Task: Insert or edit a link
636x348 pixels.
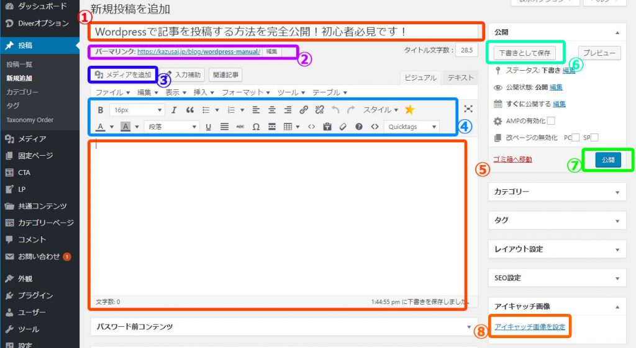Action: click(303, 110)
